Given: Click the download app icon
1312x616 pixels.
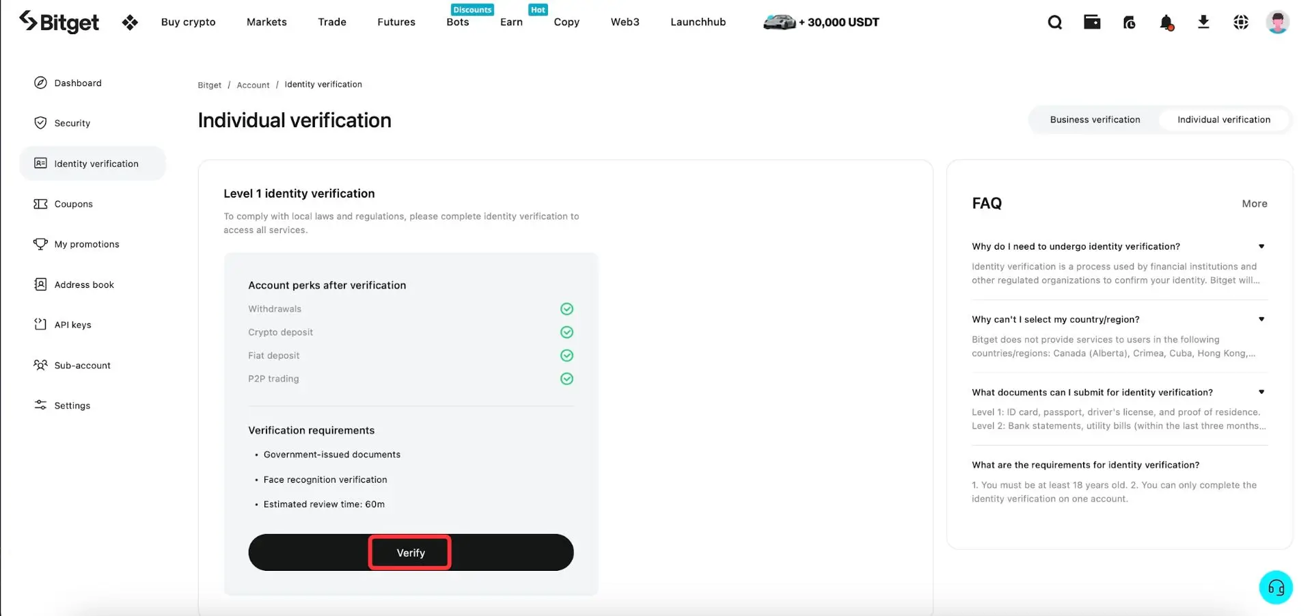Looking at the screenshot, I should (x=1203, y=23).
